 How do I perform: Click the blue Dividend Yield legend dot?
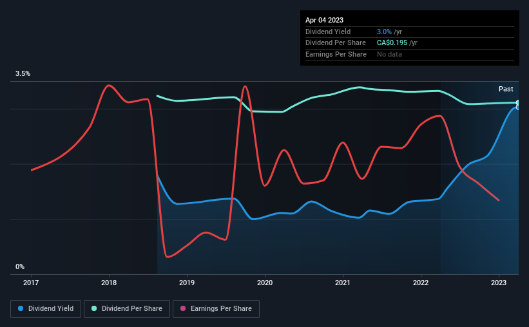click(x=21, y=308)
